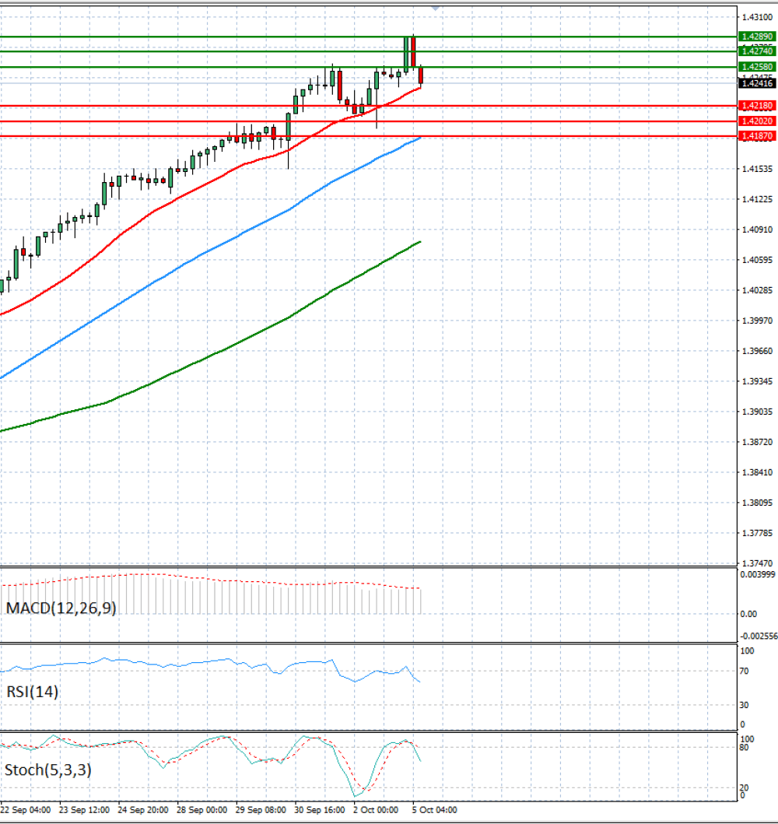
Task: Click the latest red candlestick on chart
Action: coord(421,75)
